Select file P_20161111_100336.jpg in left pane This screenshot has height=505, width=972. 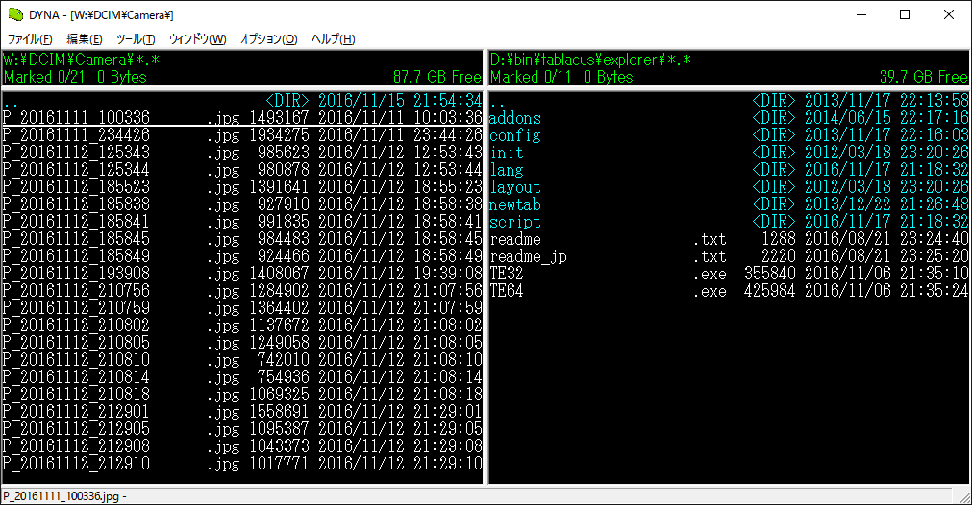tap(242, 117)
